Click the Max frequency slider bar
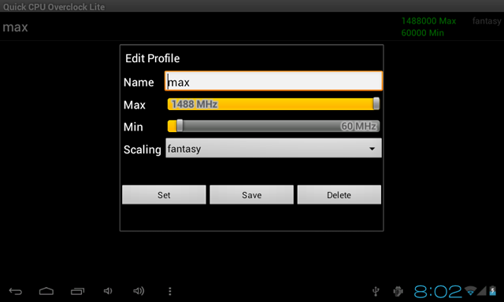Viewport: 504px width, 302px height. point(273,104)
